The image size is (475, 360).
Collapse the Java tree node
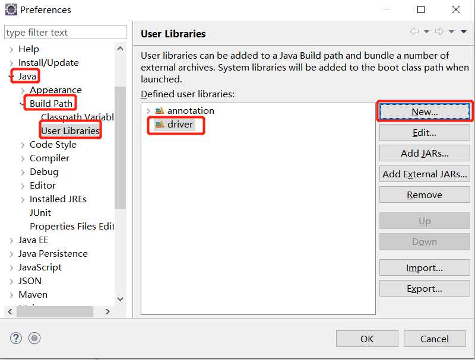11,77
